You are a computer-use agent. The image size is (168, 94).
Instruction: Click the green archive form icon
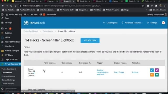157,75
